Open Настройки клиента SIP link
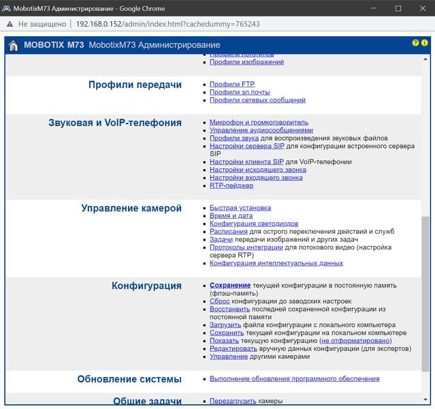The height and width of the screenshot is (409, 435). [246, 162]
